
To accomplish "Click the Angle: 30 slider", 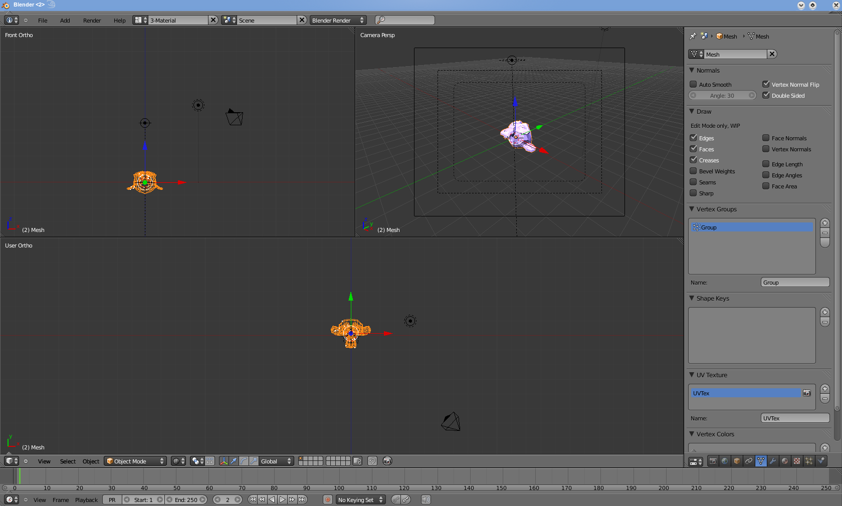I will pos(722,95).
